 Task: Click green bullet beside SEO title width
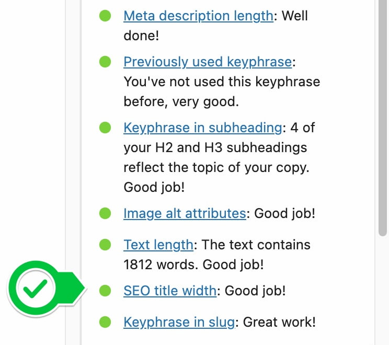tap(106, 291)
